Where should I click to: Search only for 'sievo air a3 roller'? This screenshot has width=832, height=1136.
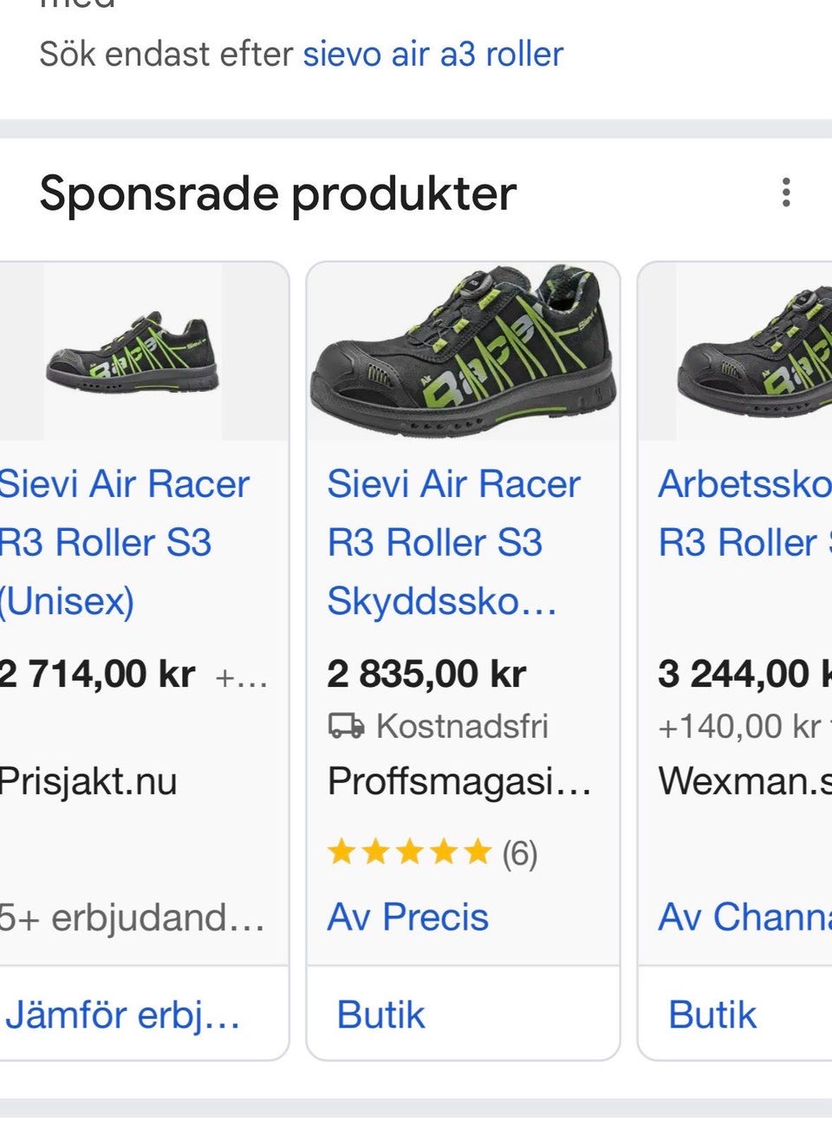432,55
